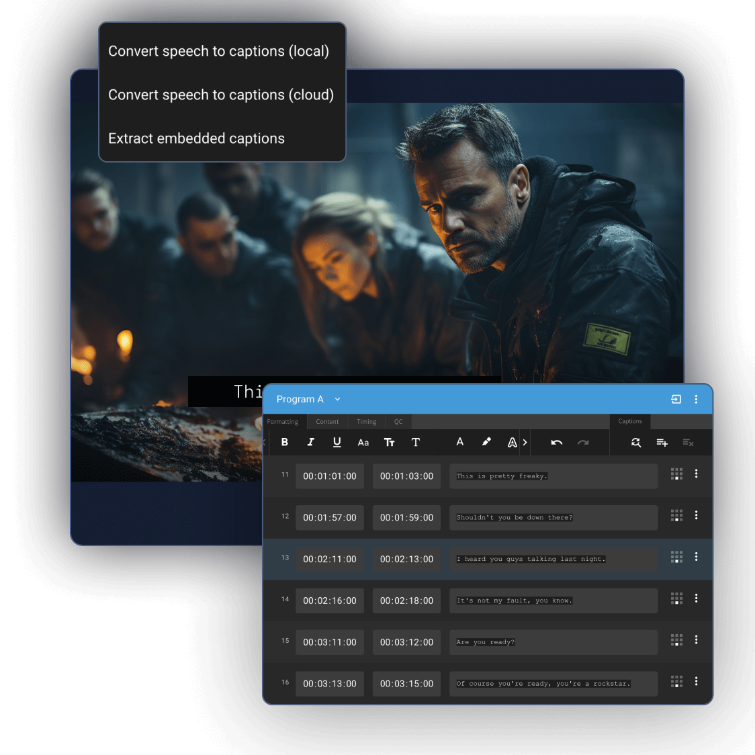Image resolution: width=755 pixels, height=755 pixels.
Task: Toggle Underline formatting
Action: pos(337,442)
